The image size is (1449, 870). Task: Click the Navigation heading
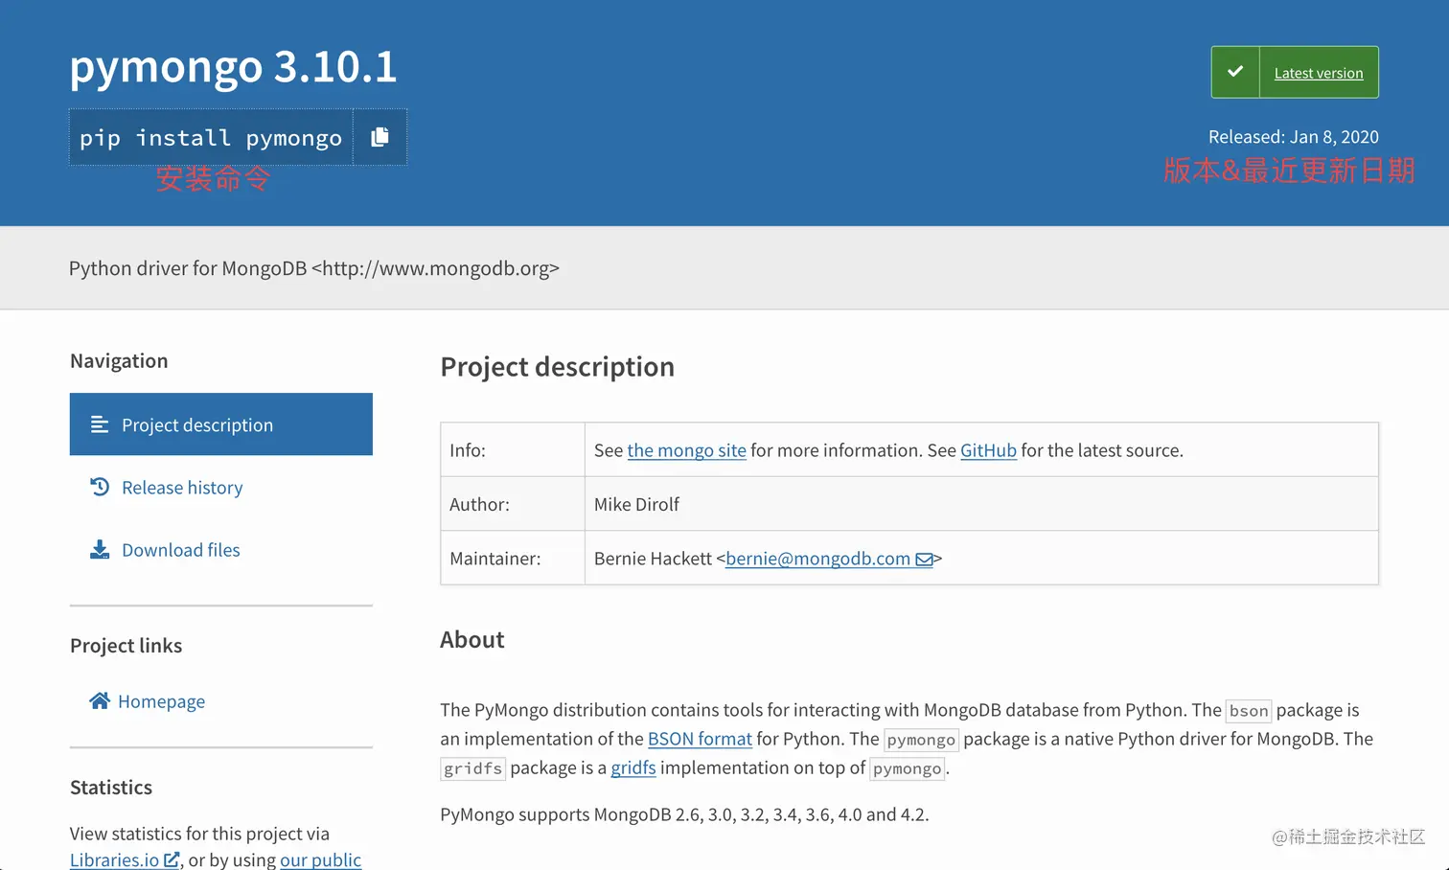point(119,361)
